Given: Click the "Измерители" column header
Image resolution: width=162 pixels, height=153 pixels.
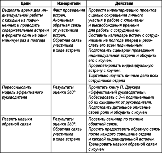Looking at the screenshot, I should click(x=69, y=3).
